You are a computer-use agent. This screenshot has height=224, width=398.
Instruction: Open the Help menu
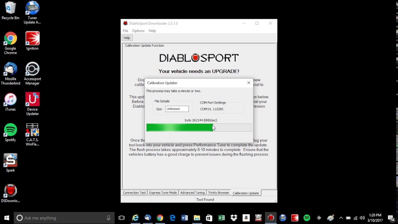[152, 31]
